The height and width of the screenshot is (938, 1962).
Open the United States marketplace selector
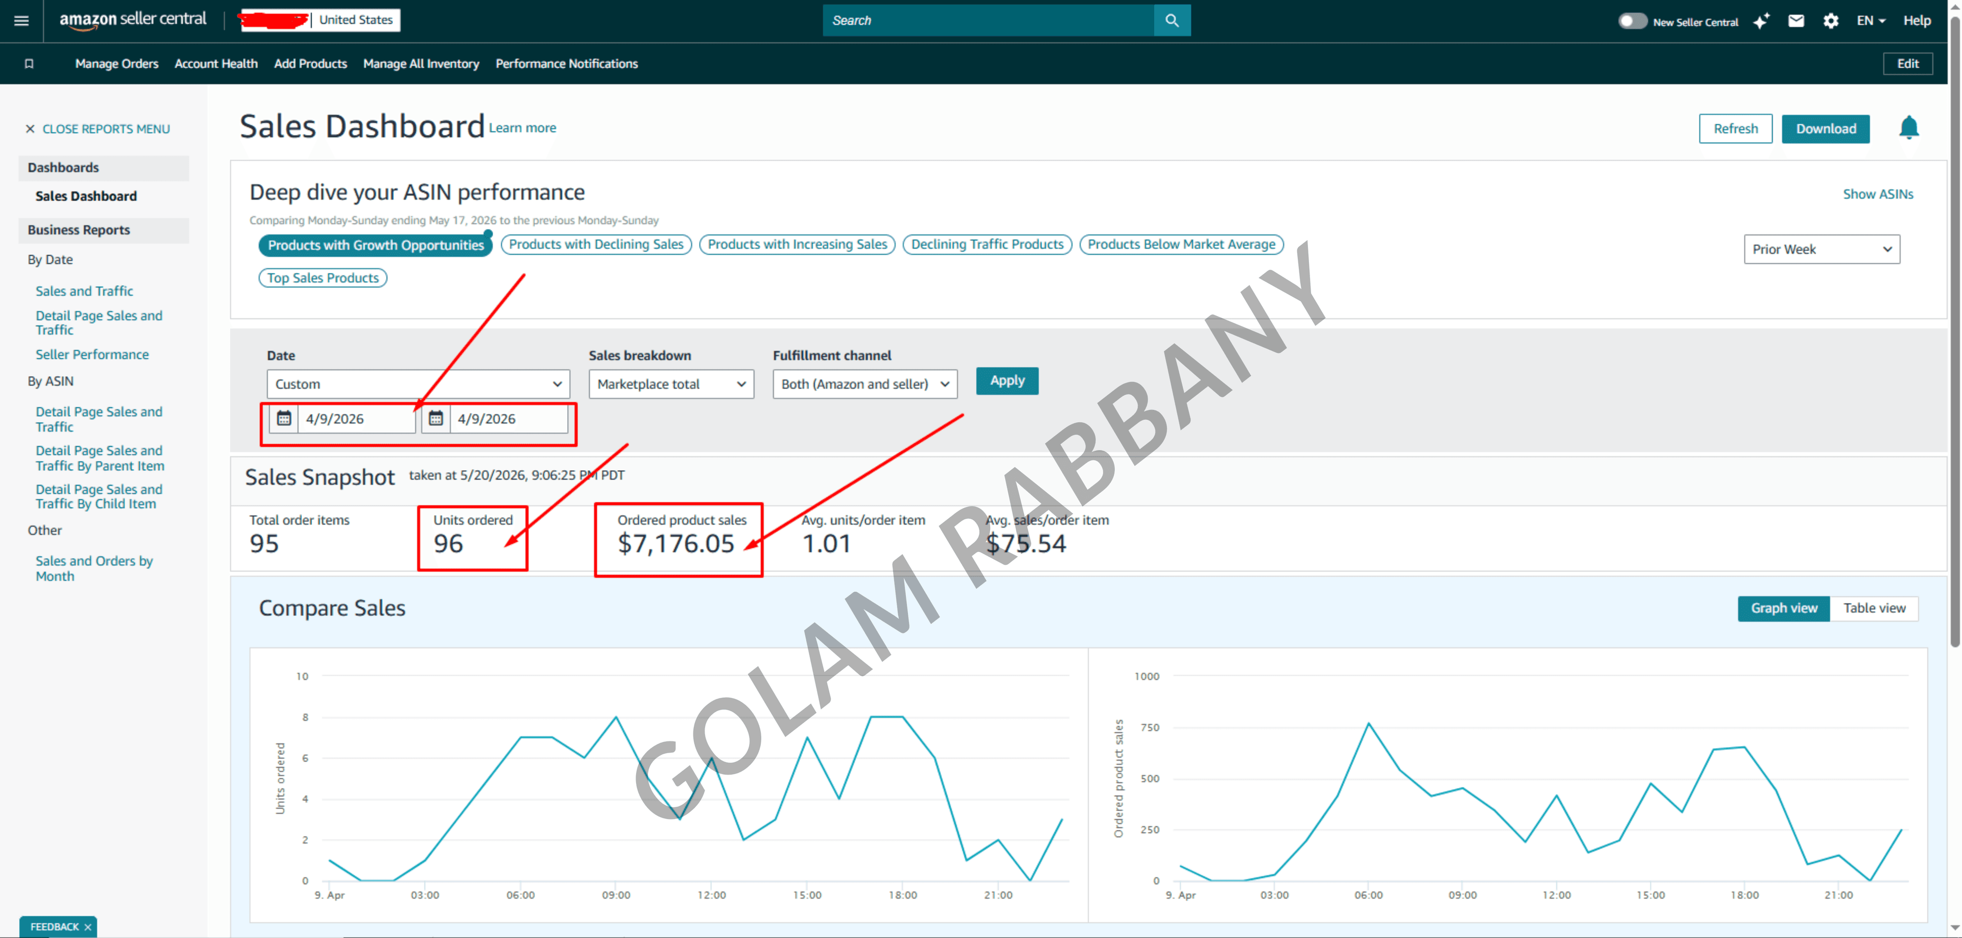click(356, 20)
